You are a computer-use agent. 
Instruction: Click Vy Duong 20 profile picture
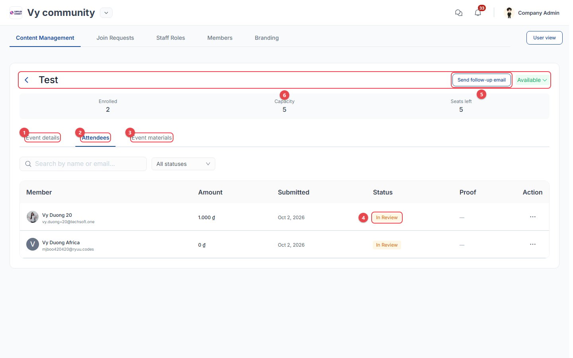(33, 217)
